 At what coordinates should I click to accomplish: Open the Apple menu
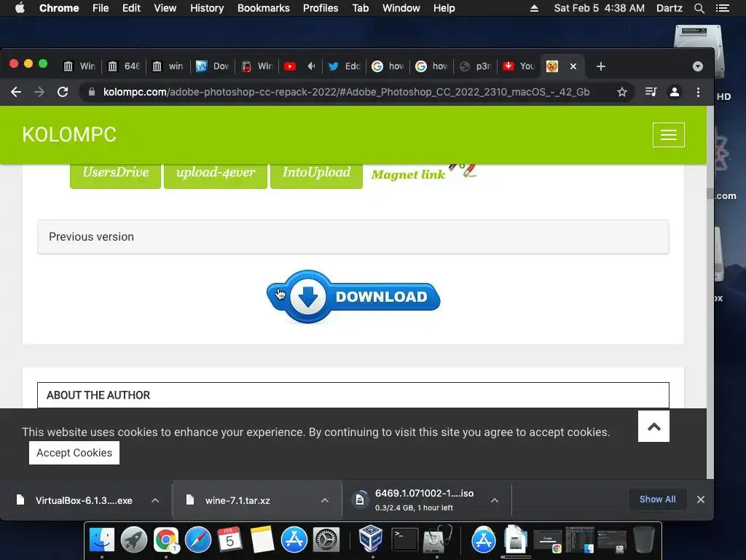point(20,8)
